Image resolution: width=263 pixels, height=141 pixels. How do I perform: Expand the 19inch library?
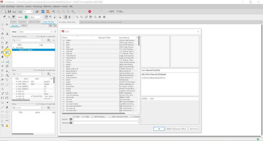[64, 40]
